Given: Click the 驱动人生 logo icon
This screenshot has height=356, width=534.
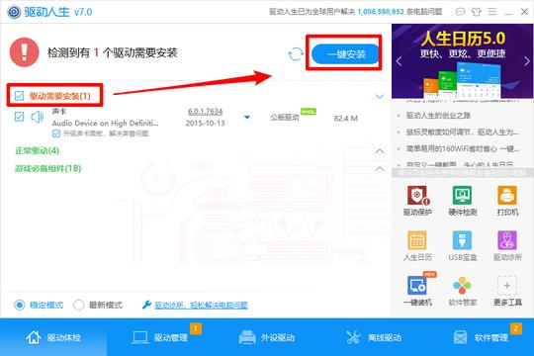Looking at the screenshot, I should click(x=14, y=12).
